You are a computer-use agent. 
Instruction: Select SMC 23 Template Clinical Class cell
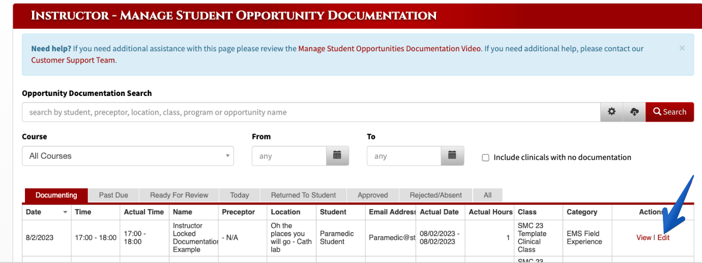coord(538,238)
